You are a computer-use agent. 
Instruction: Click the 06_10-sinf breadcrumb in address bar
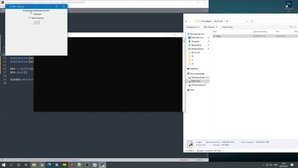click(x=218, y=21)
